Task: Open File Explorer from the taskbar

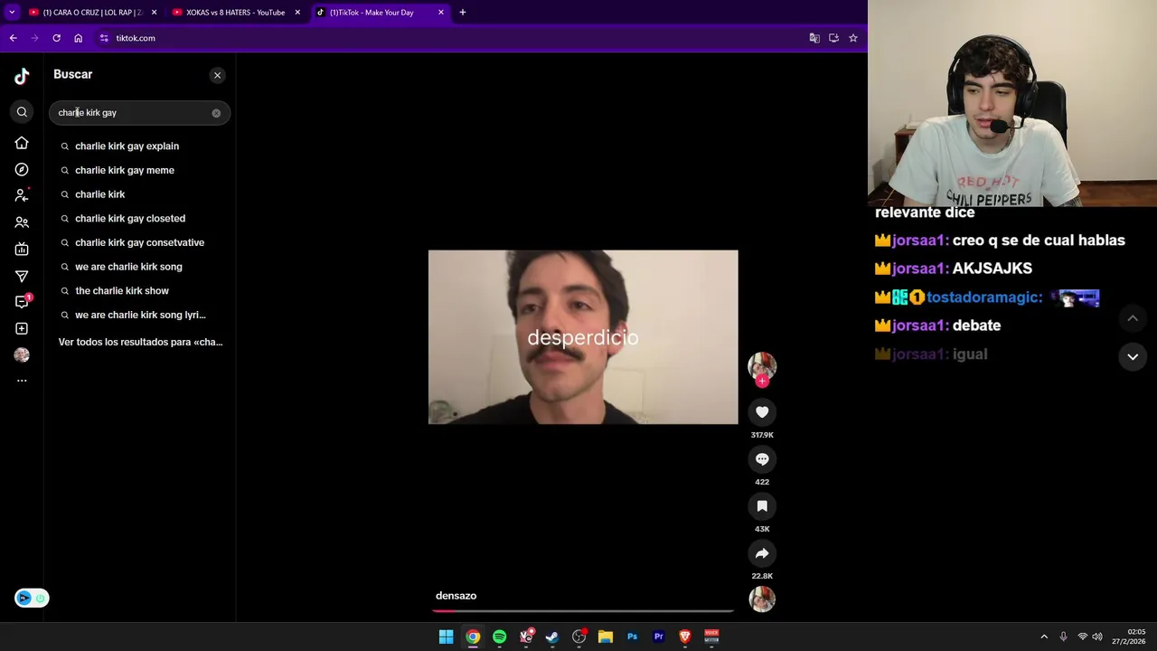Action: (606, 637)
